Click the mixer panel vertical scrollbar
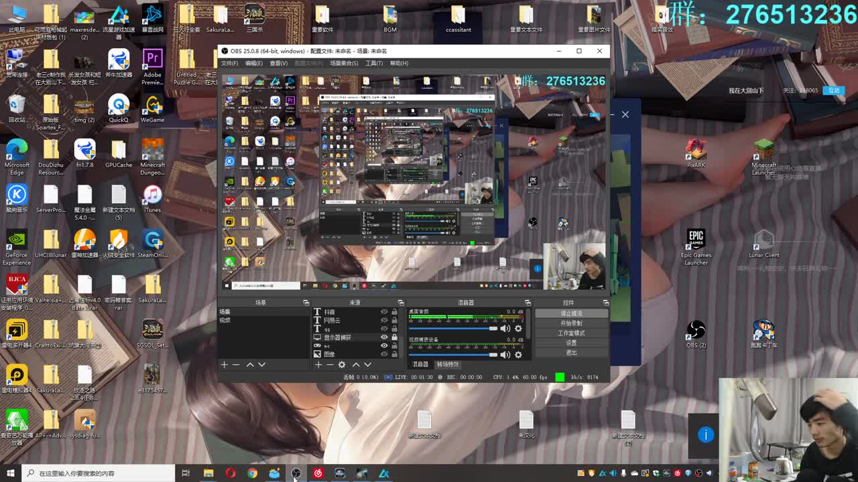 [x=528, y=324]
